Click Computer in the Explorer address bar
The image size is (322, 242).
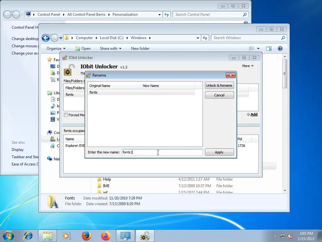(x=84, y=38)
